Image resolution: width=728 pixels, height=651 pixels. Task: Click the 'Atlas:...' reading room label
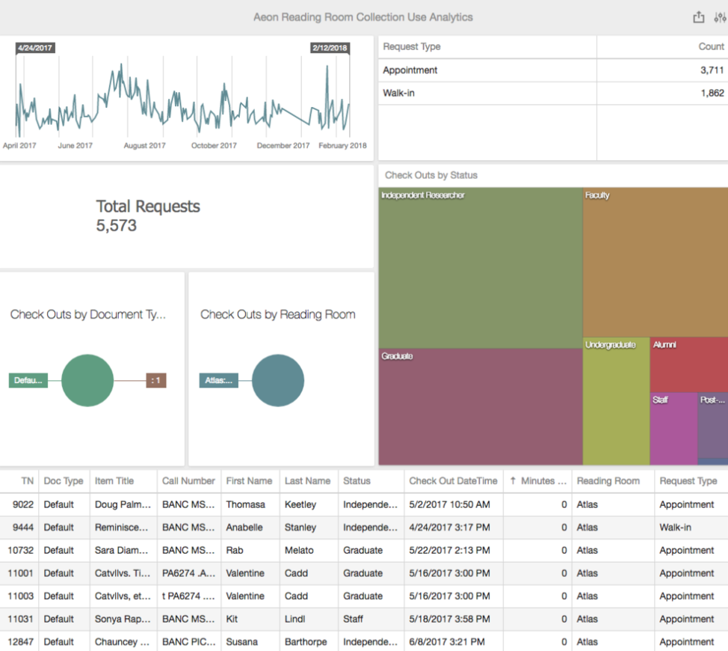coord(218,380)
